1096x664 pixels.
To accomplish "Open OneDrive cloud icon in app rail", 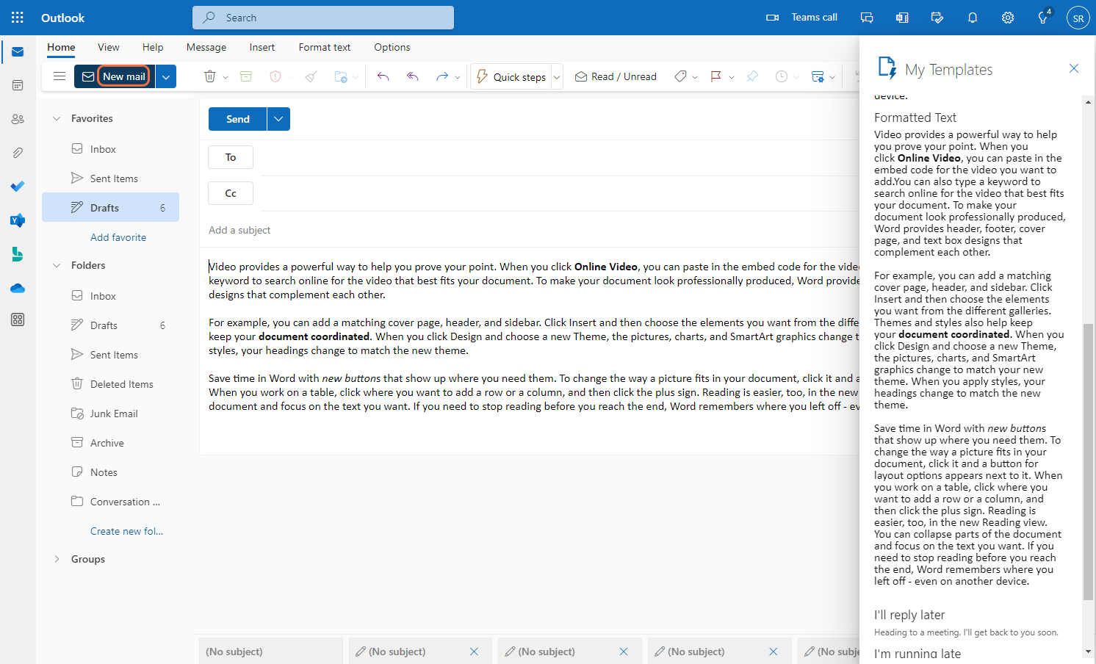I will pyautogui.click(x=18, y=288).
